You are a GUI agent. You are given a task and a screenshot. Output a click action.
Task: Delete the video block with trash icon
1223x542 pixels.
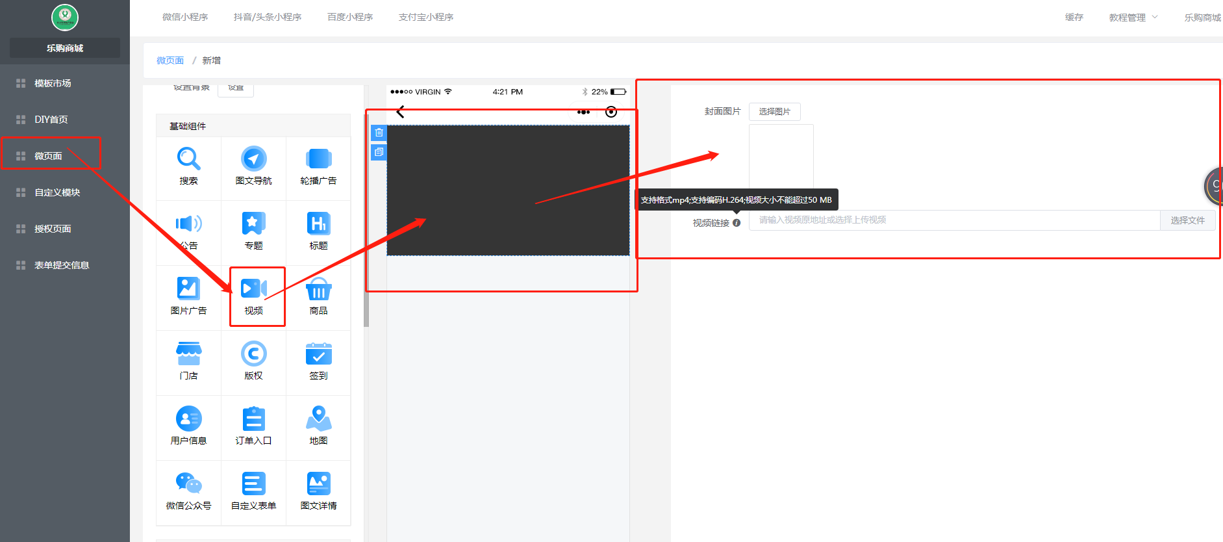(x=379, y=133)
